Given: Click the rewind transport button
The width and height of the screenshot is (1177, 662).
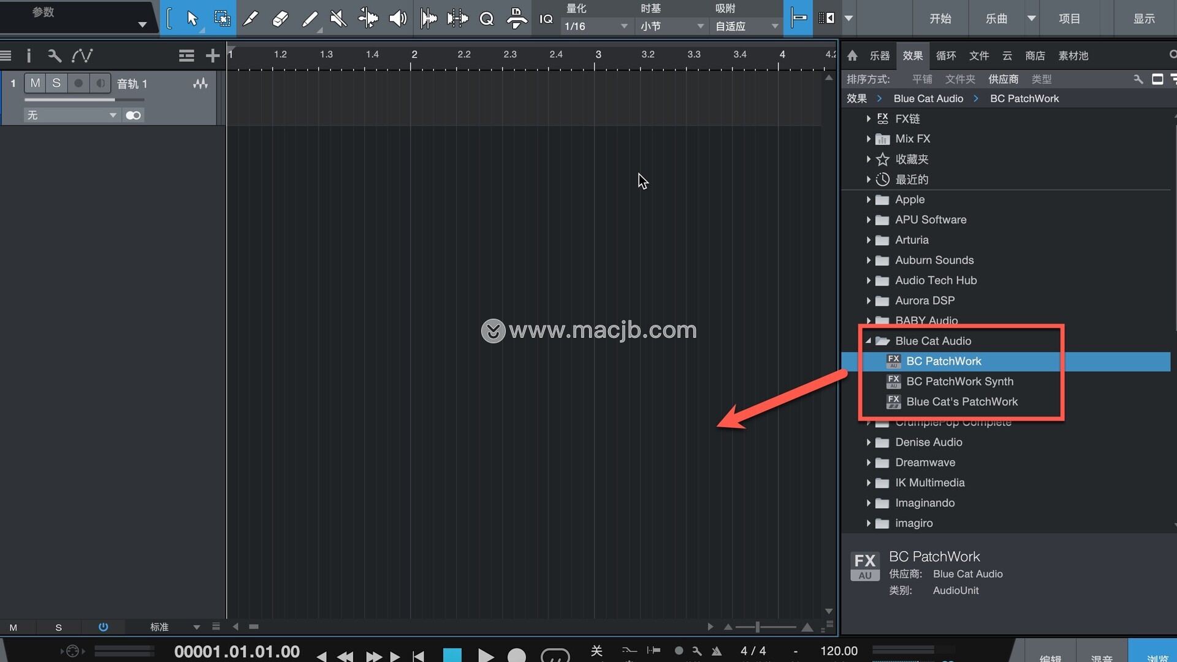Looking at the screenshot, I should pos(345,656).
